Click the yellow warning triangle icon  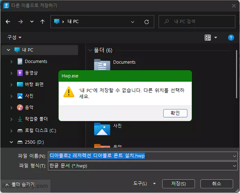click(x=69, y=92)
